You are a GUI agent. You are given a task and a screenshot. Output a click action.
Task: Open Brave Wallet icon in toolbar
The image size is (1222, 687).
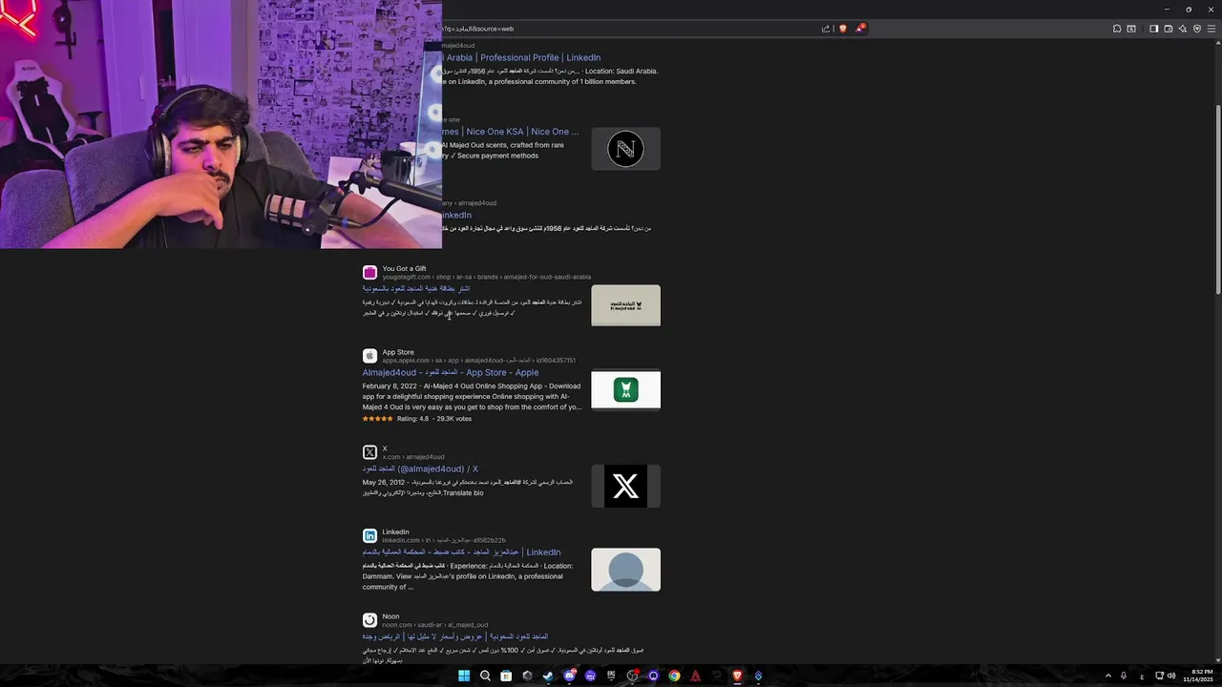pyautogui.click(x=1168, y=29)
